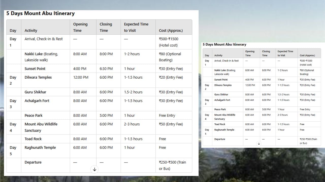Click '₹50 (Entry Fee)' in large table
The width and height of the screenshot is (325, 182).
[171, 124]
